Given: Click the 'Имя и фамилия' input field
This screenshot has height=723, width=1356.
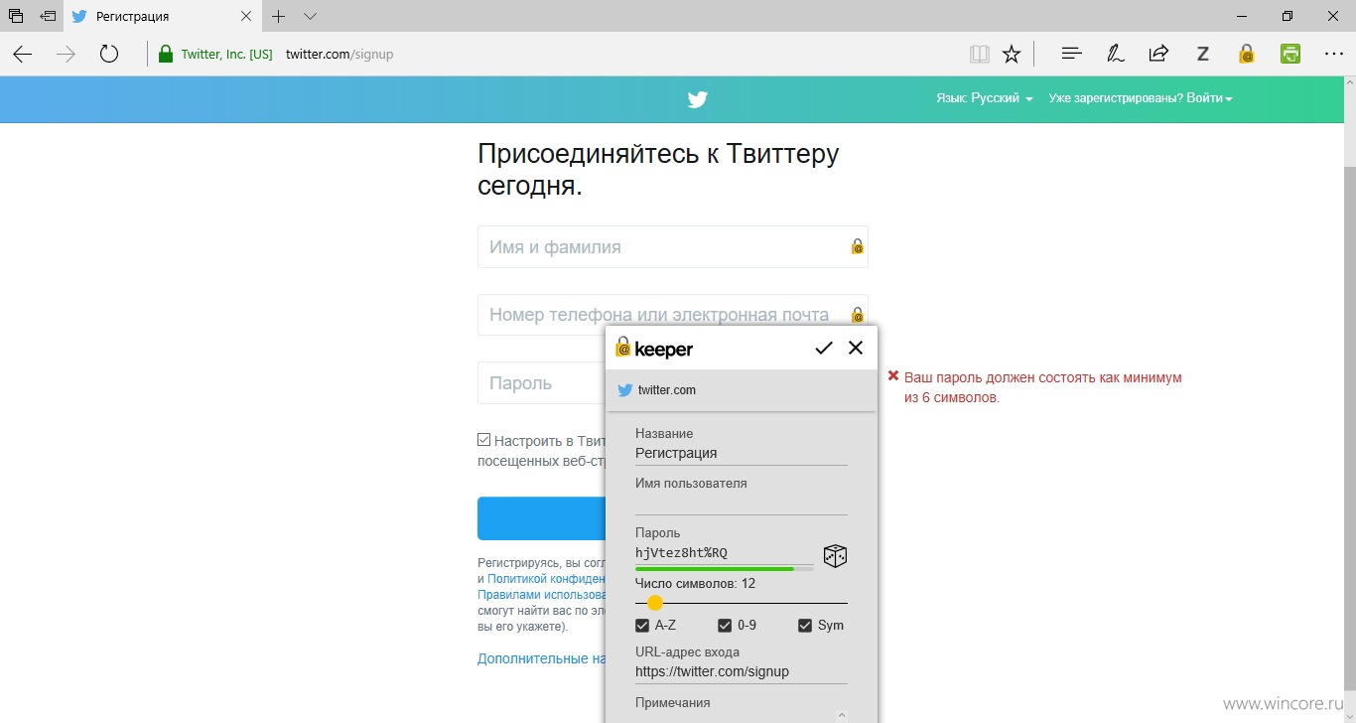Looking at the screenshot, I should [673, 246].
